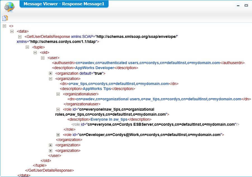Screen dimensions: 252x177
Task: Click the closing </organizationaluser> tag
Action: [82, 104]
